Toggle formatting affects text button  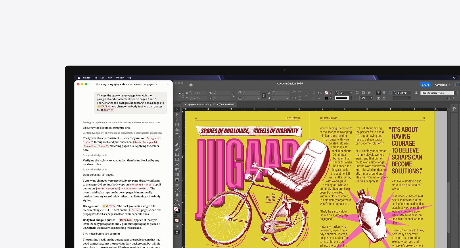(179, 215)
